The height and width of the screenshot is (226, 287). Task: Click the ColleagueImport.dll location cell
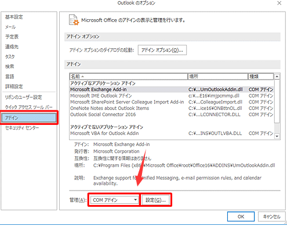click(215, 102)
